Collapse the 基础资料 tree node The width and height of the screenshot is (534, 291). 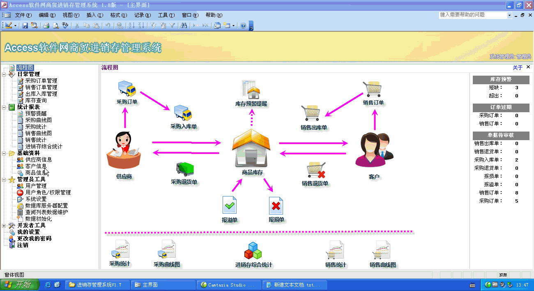coord(4,153)
